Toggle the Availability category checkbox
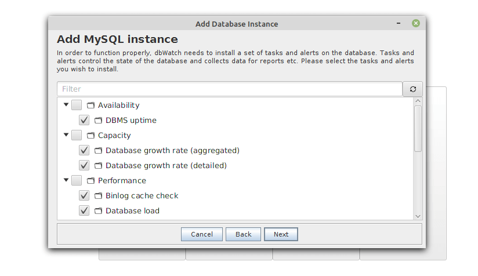478x276 pixels. (77, 106)
